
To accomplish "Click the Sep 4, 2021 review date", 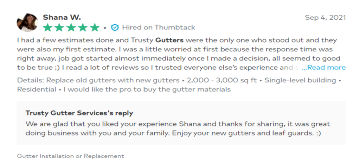I will [x=325, y=18].
